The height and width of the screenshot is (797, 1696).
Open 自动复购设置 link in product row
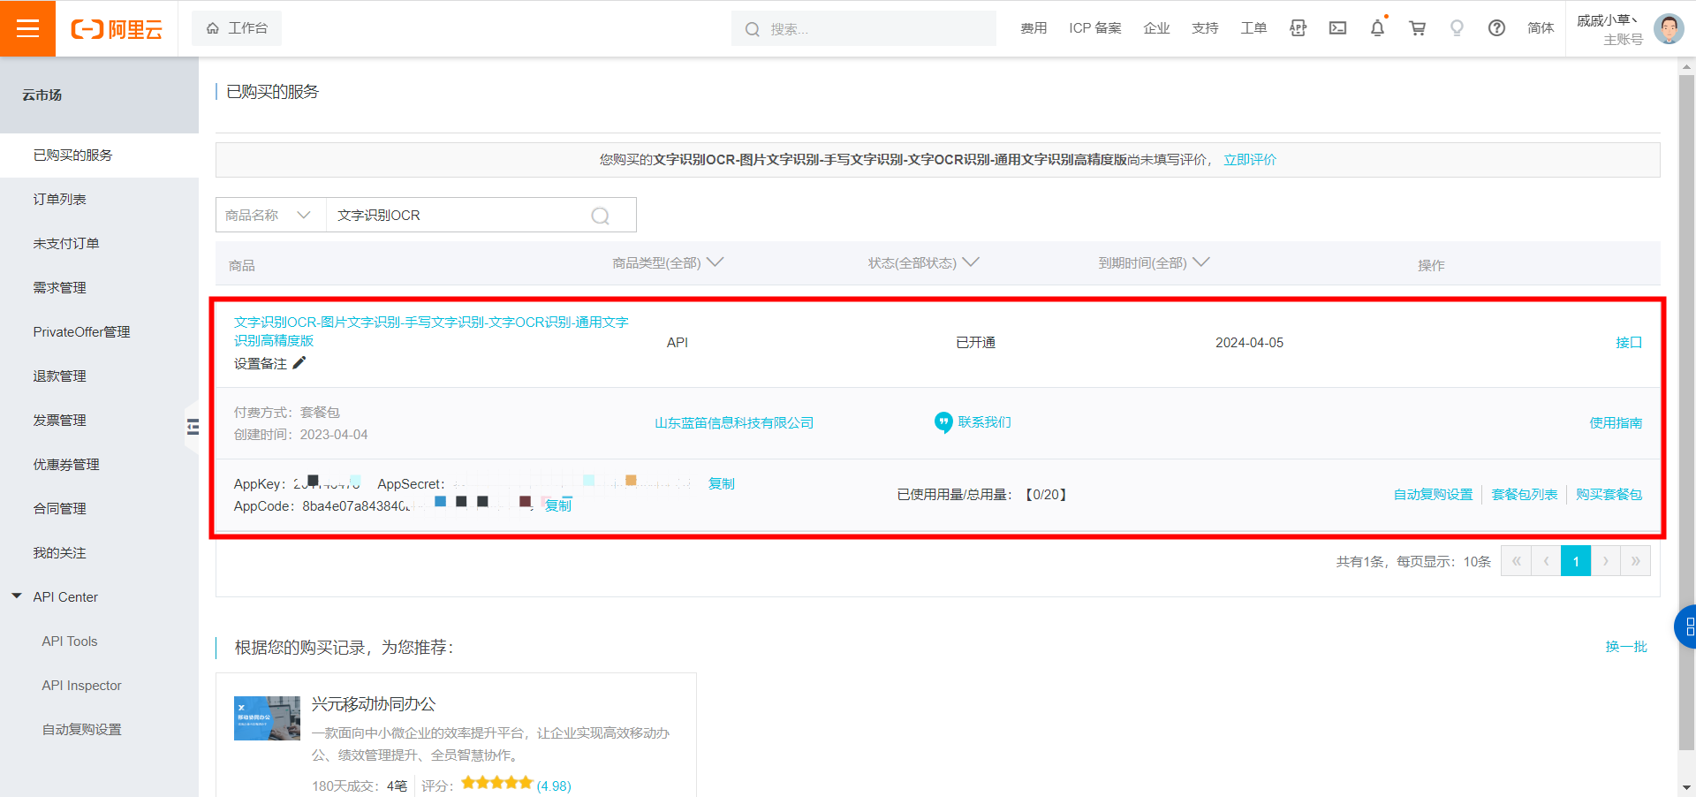click(x=1433, y=495)
